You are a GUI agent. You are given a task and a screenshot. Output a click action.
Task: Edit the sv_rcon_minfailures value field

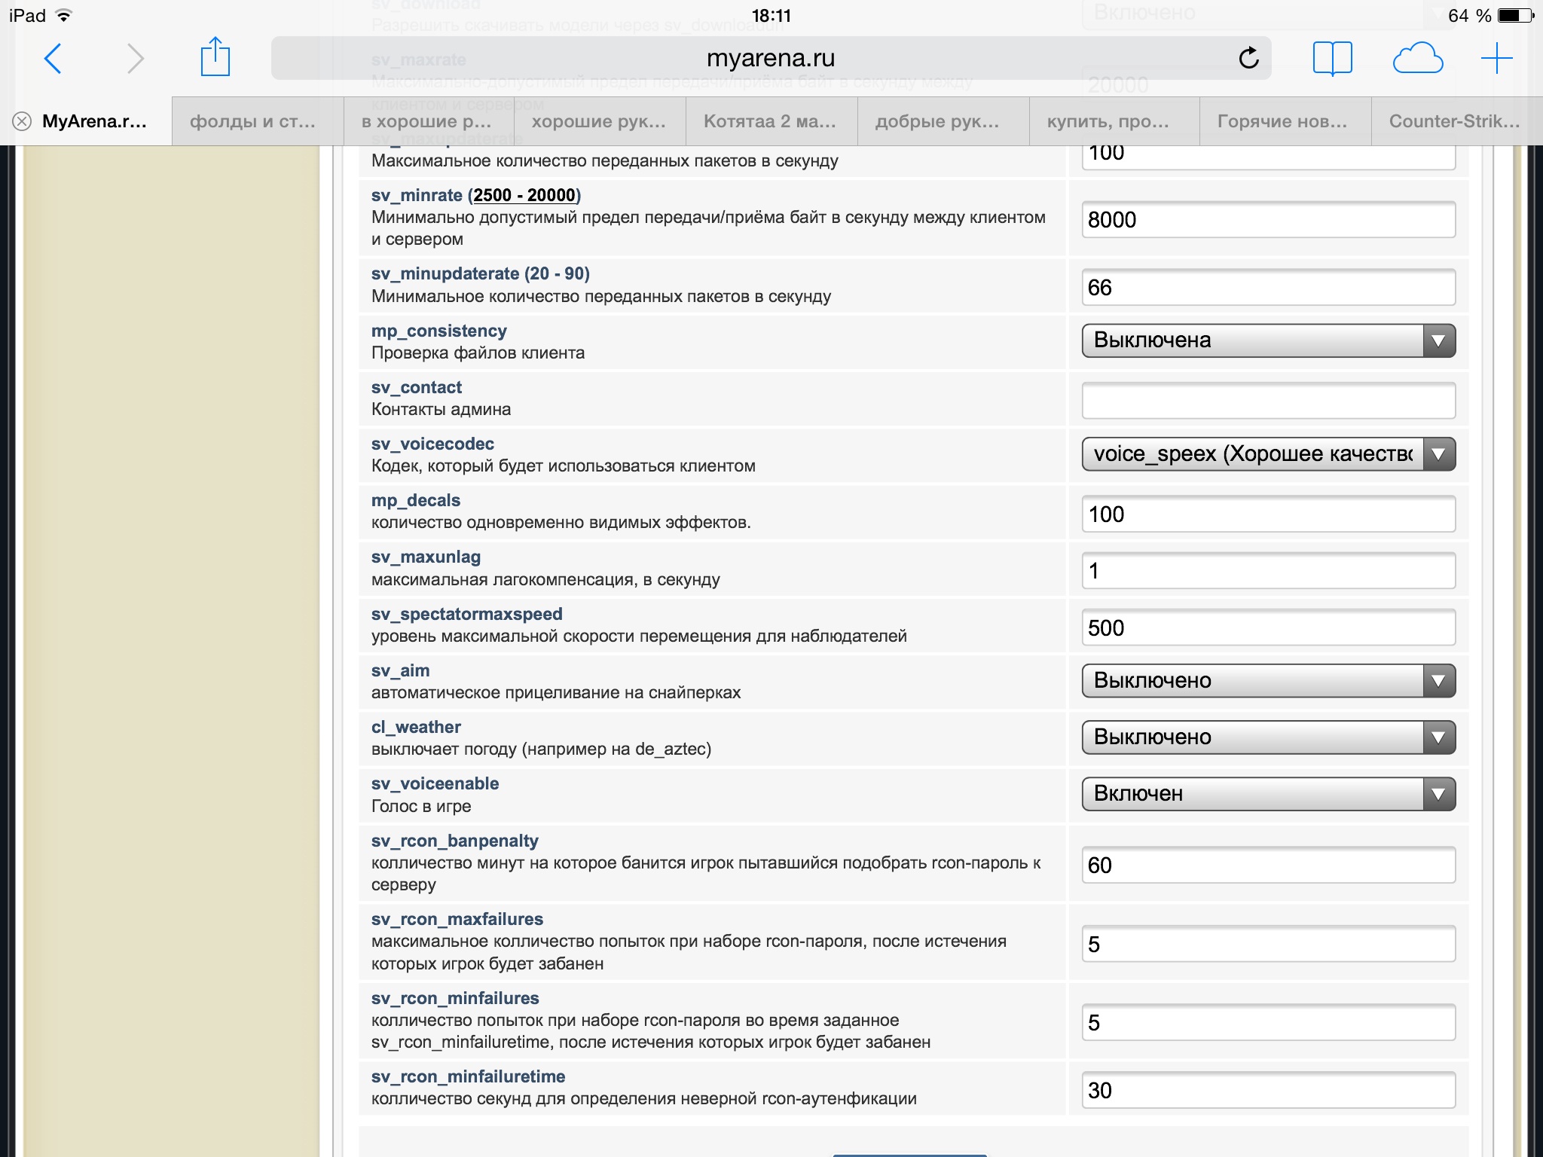(1269, 1023)
